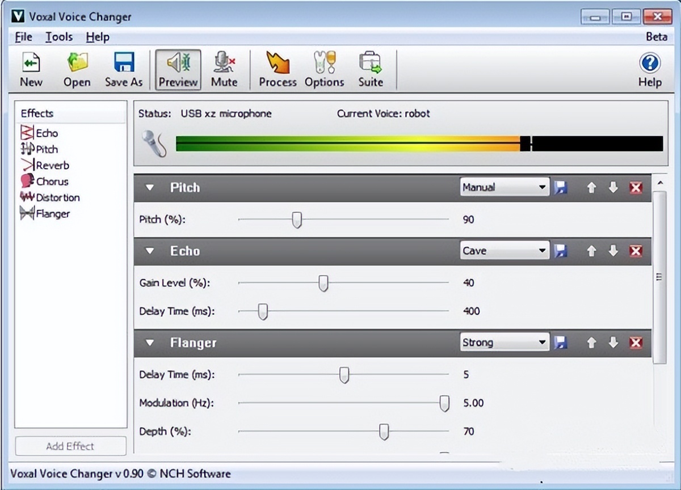The image size is (681, 490).
Task: Move the Flanger effect up
Action: [x=591, y=343]
